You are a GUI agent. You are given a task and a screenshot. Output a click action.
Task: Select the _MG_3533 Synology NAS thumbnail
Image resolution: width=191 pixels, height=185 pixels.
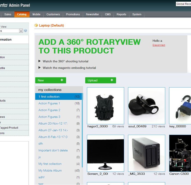pyautogui.click(x=147, y=153)
